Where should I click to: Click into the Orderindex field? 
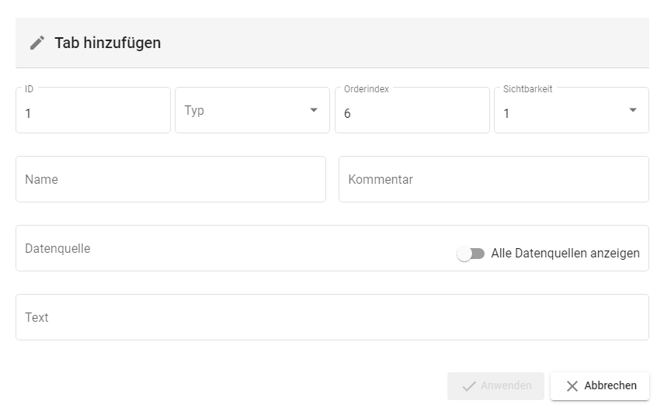point(412,113)
